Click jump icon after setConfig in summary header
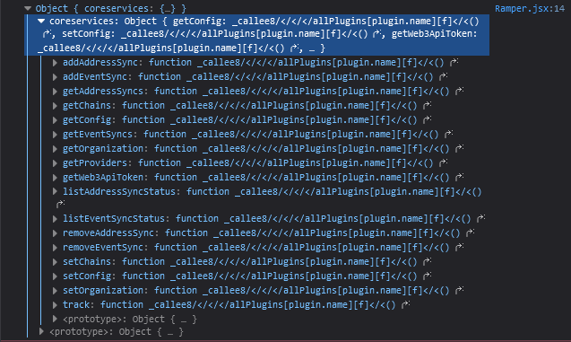 tap(376, 34)
